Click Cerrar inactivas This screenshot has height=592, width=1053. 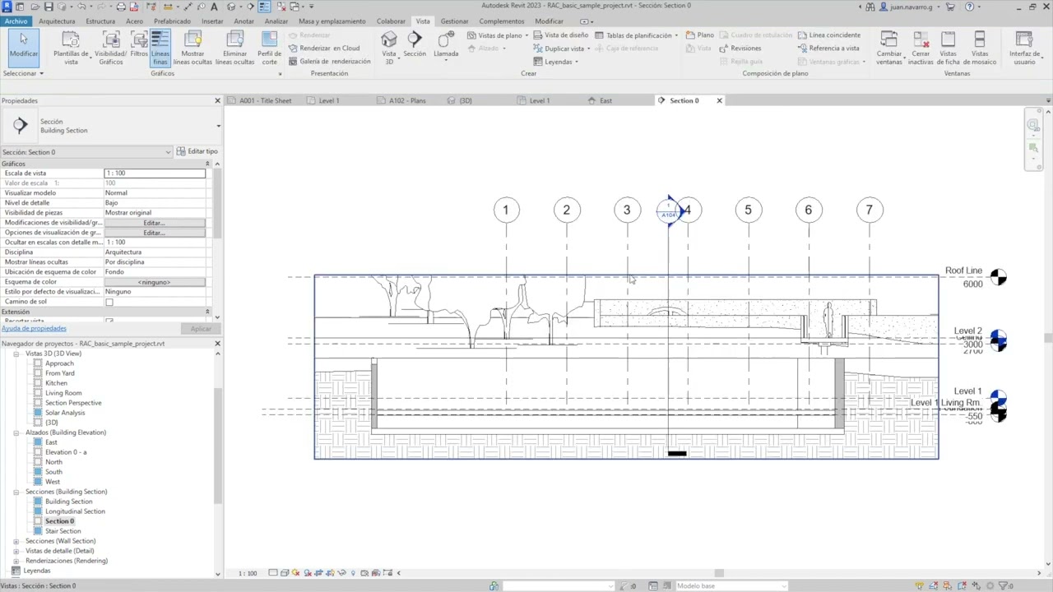[x=921, y=48]
